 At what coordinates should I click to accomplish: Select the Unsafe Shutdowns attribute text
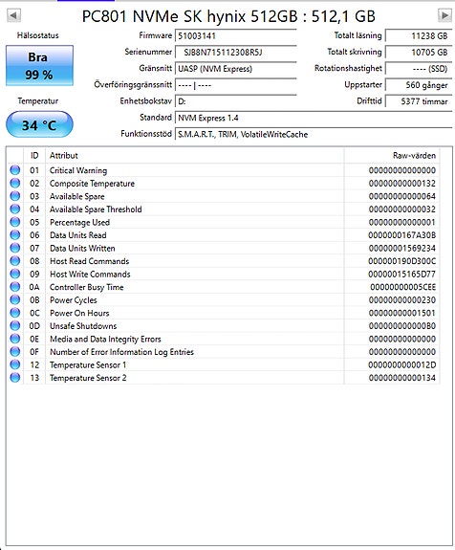click(83, 326)
